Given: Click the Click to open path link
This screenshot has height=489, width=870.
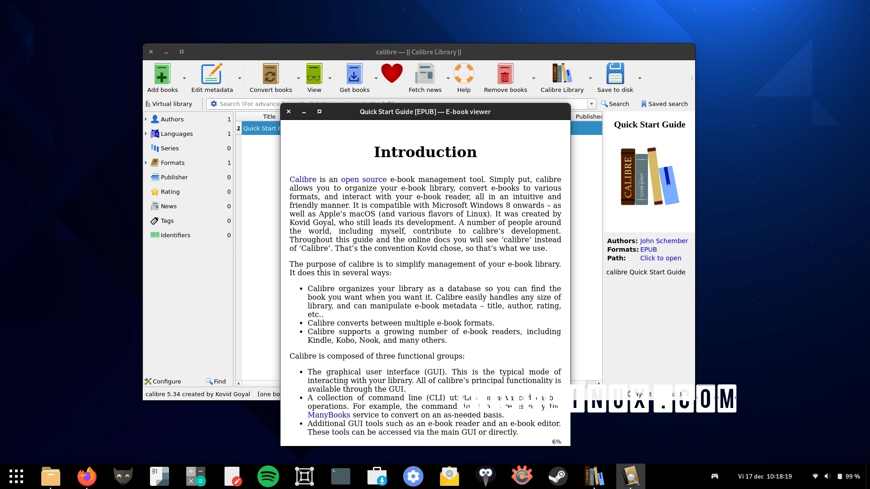Looking at the screenshot, I should [x=660, y=258].
